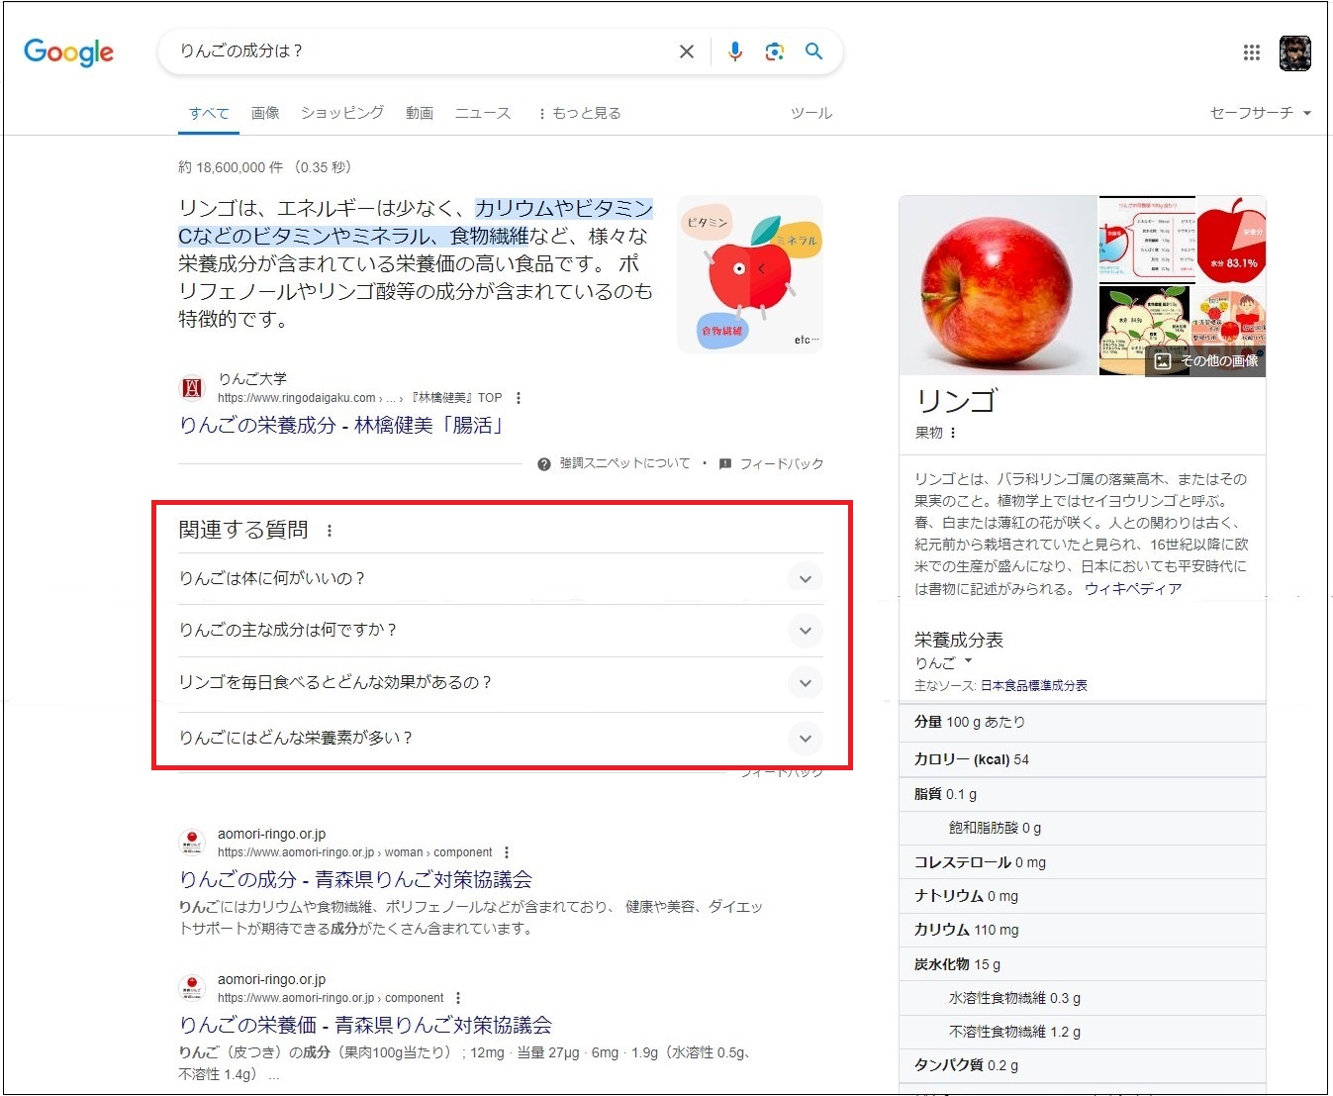This screenshot has height=1096, width=1333.
Task: Switch to the ショッピング tab
Action: click(x=342, y=113)
